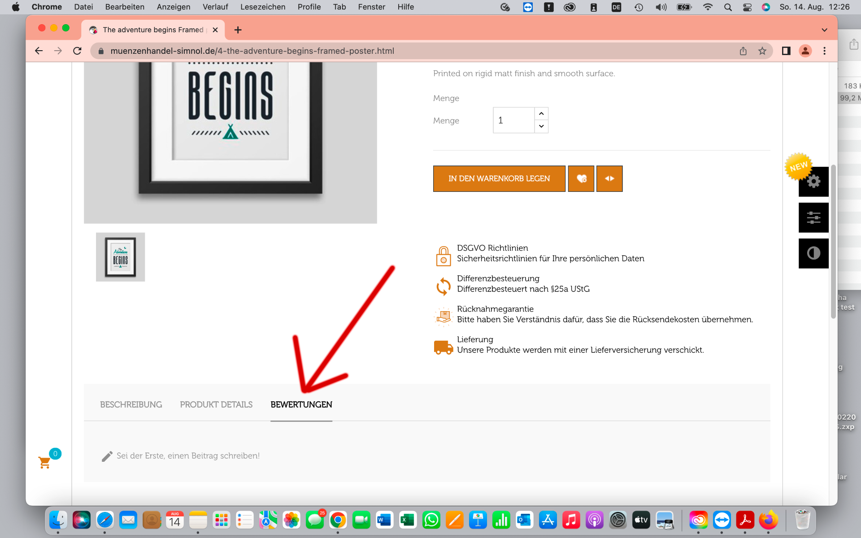Screen dimensions: 861x538
Task: Click In den Warenkorb legen button
Action: pyautogui.click(x=499, y=178)
